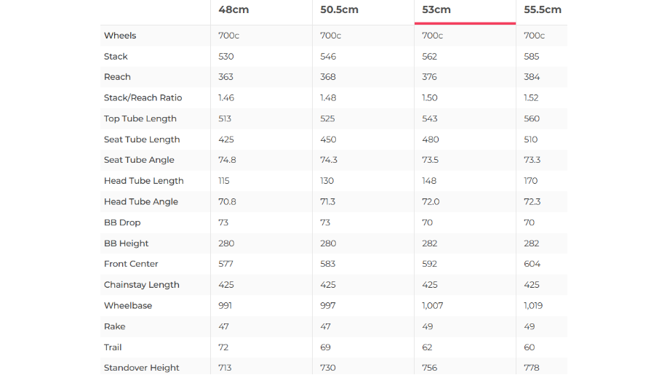Click the 1,007 wheelbase value
Image resolution: width=667 pixels, height=375 pixels.
[x=432, y=306]
